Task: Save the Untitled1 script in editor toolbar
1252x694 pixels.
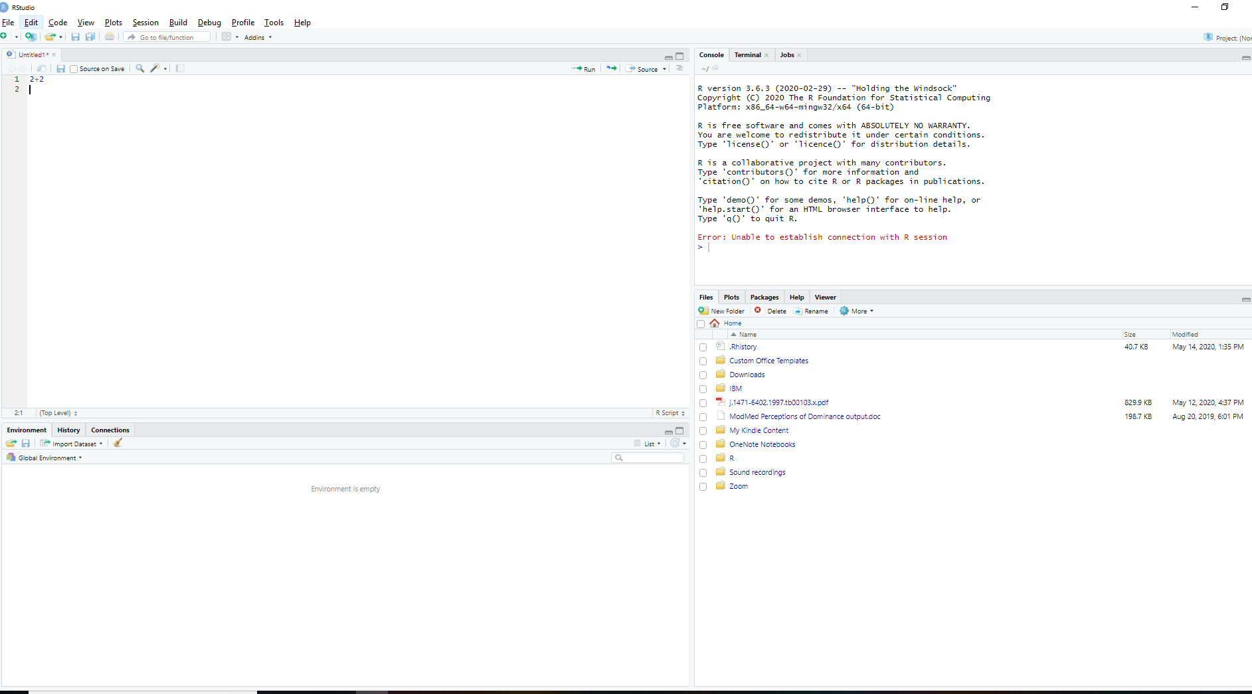Action: 60,68
